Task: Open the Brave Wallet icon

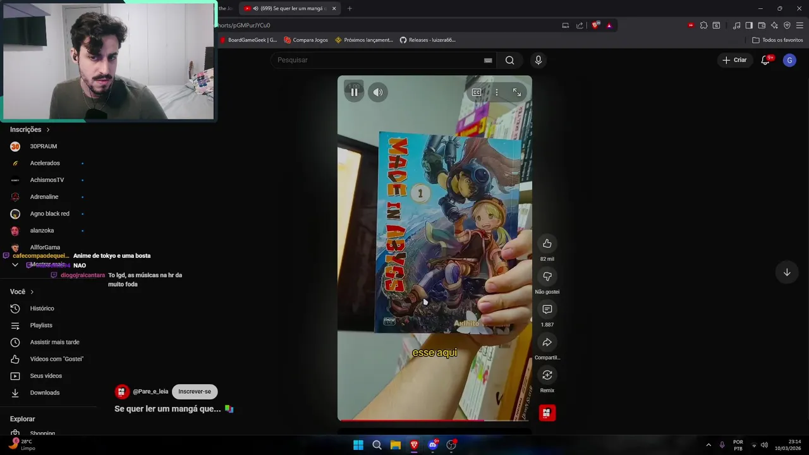Action: (762, 25)
